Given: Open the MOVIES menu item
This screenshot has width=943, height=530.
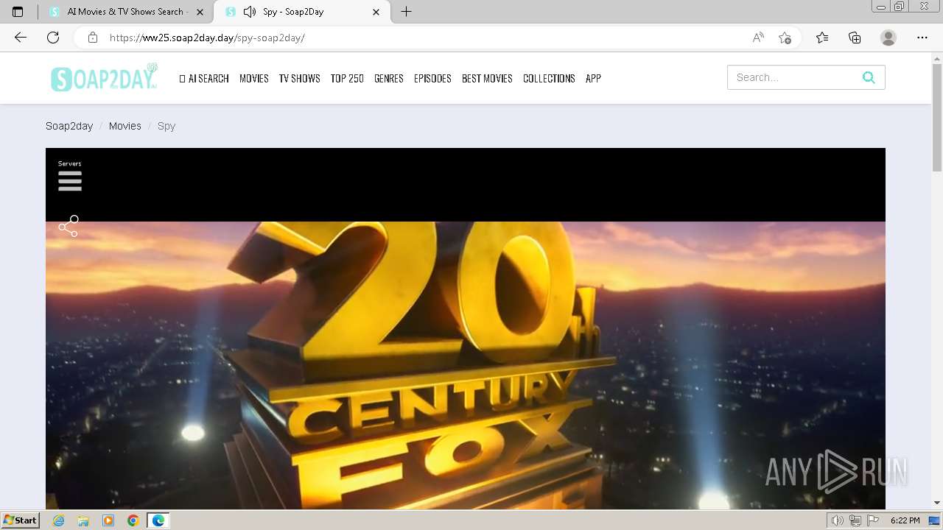Looking at the screenshot, I should coord(254,78).
